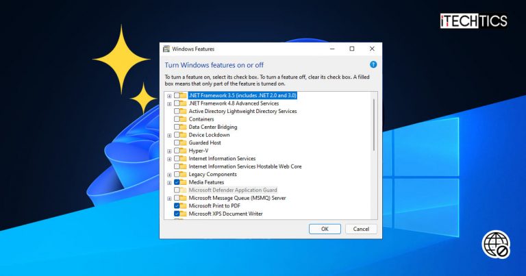Click the folder icon beside Media Features
The height and width of the screenshot is (276, 526).
[x=183, y=182]
